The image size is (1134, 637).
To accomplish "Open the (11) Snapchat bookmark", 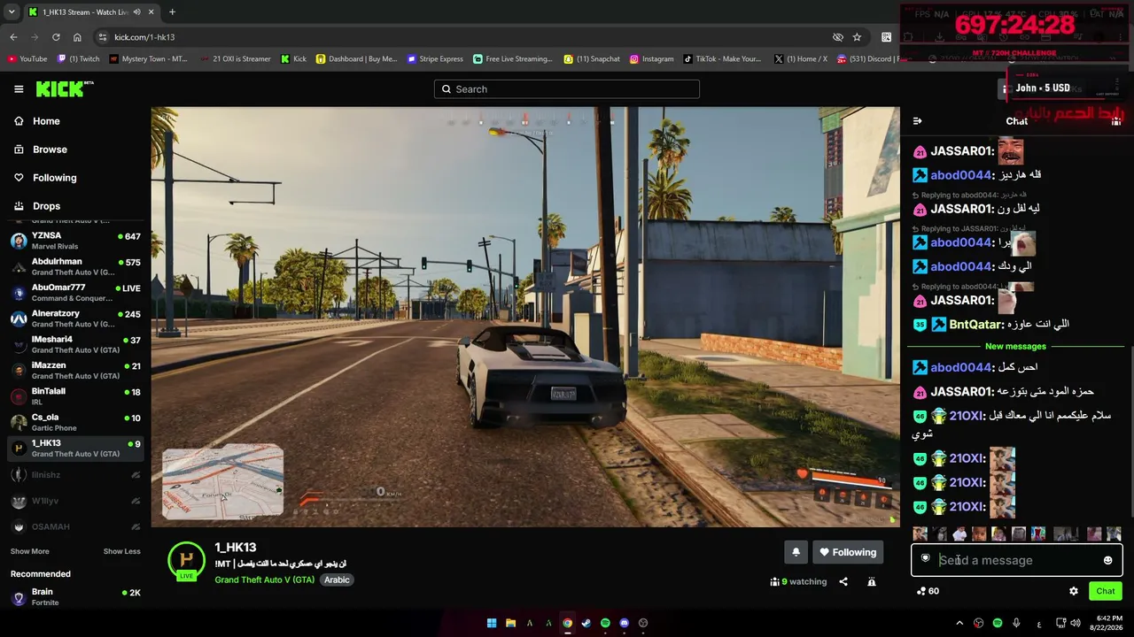I will pyautogui.click(x=592, y=59).
